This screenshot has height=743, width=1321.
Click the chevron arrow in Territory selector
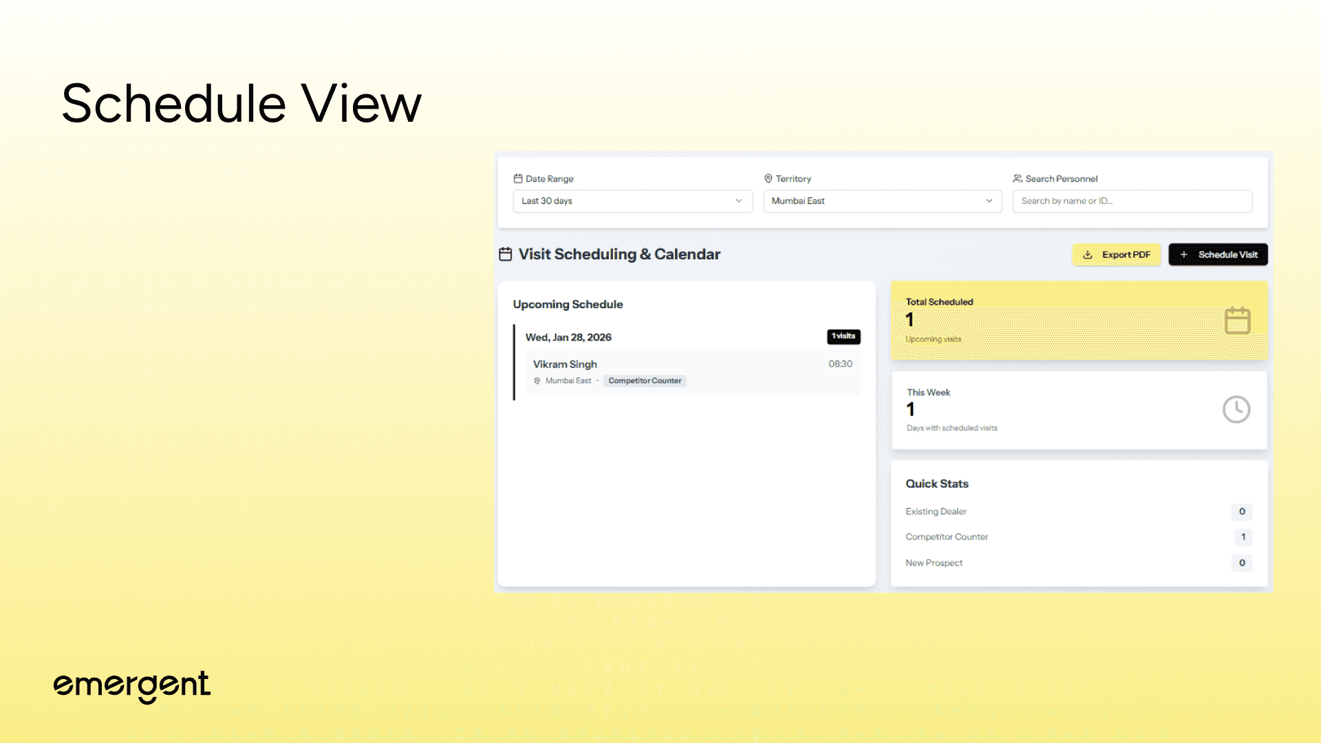(x=989, y=201)
